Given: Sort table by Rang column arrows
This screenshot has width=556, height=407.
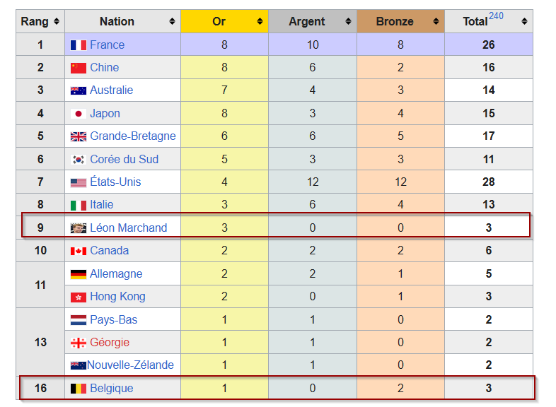Looking at the screenshot, I should 57,21.
